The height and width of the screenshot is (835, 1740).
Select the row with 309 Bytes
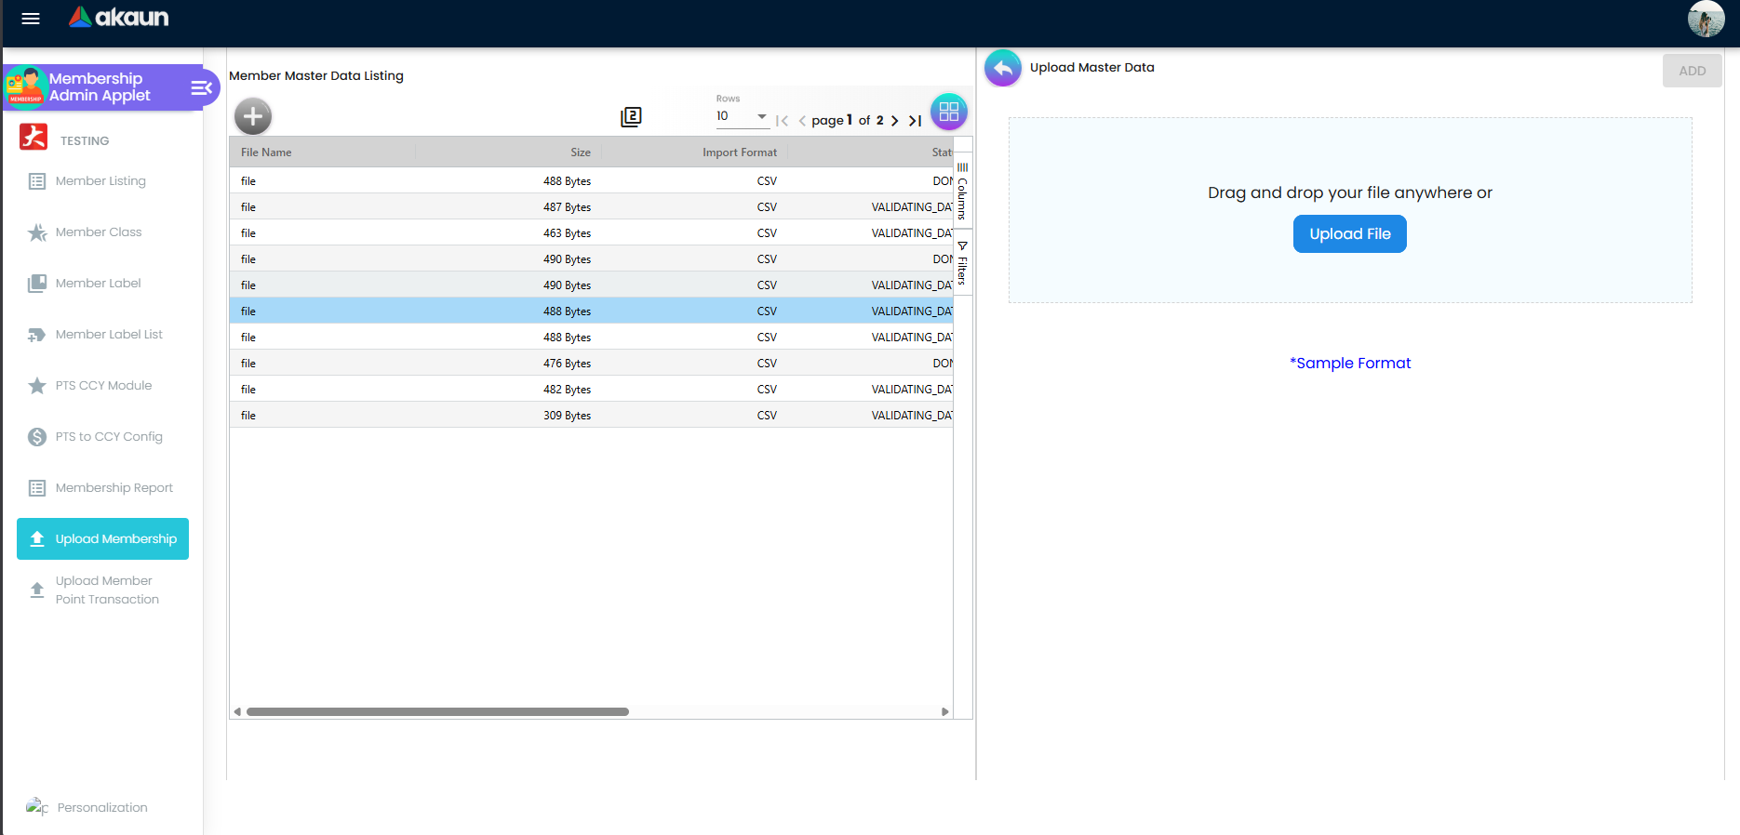pos(591,416)
